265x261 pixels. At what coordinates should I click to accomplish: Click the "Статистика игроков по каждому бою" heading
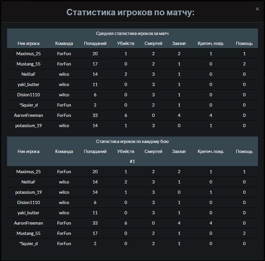coord(132,141)
